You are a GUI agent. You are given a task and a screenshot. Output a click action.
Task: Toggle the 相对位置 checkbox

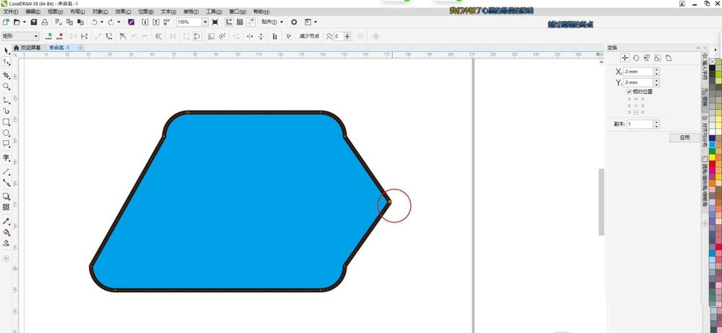click(630, 92)
